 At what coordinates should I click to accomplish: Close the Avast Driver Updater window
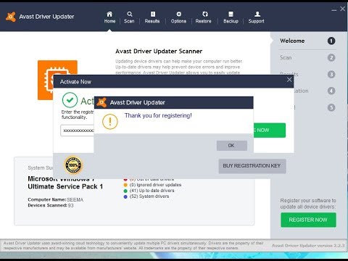343,9
